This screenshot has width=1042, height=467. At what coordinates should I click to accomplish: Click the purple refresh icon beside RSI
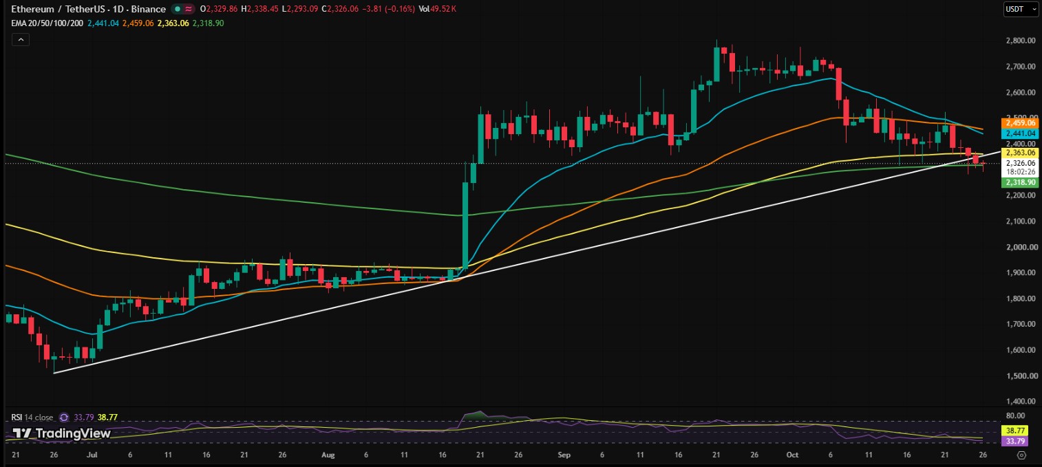pos(64,417)
